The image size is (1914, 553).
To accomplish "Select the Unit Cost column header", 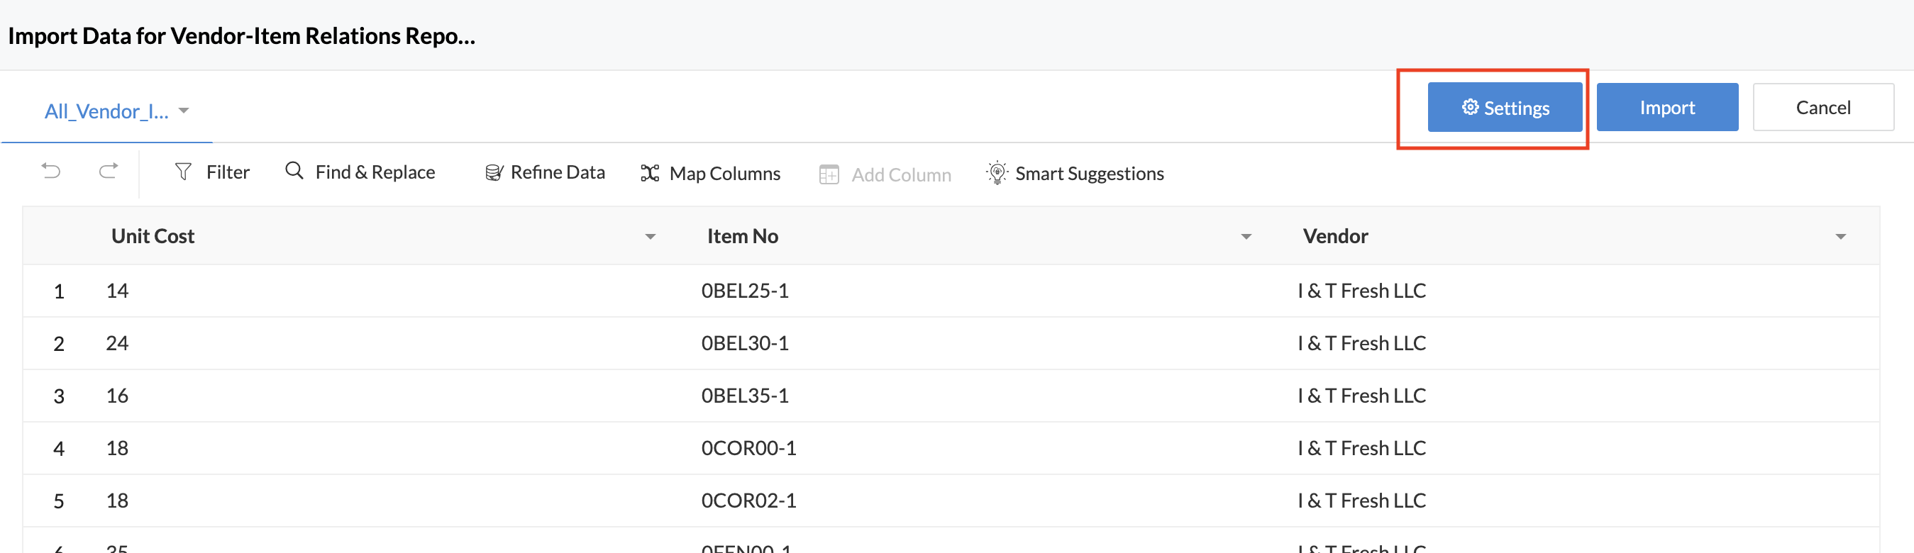I will tap(153, 236).
